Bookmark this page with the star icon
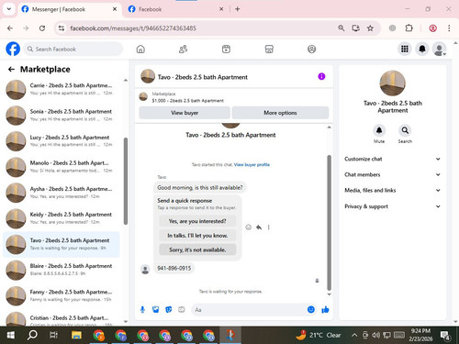The width and height of the screenshot is (459, 344). (x=370, y=28)
